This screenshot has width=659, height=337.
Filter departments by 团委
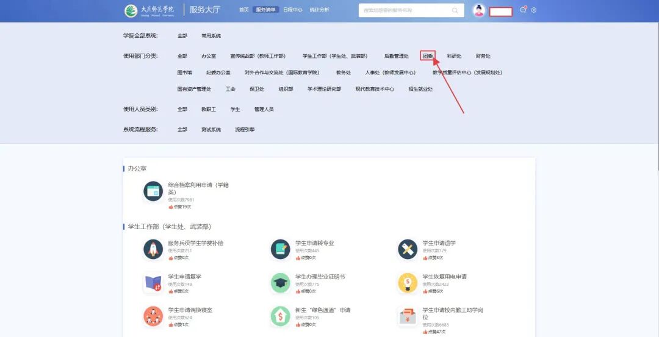[428, 56]
